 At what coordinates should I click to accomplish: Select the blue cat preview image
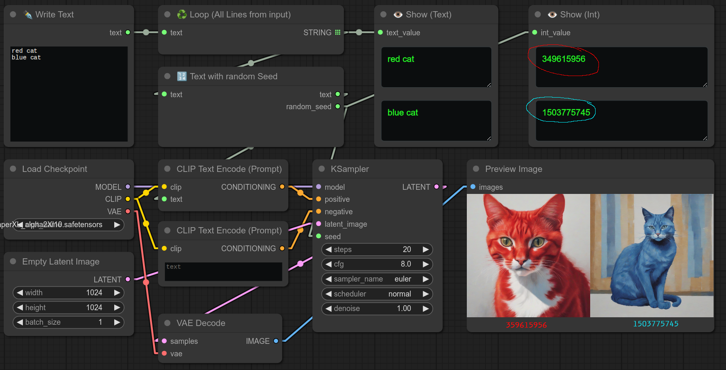click(652, 255)
